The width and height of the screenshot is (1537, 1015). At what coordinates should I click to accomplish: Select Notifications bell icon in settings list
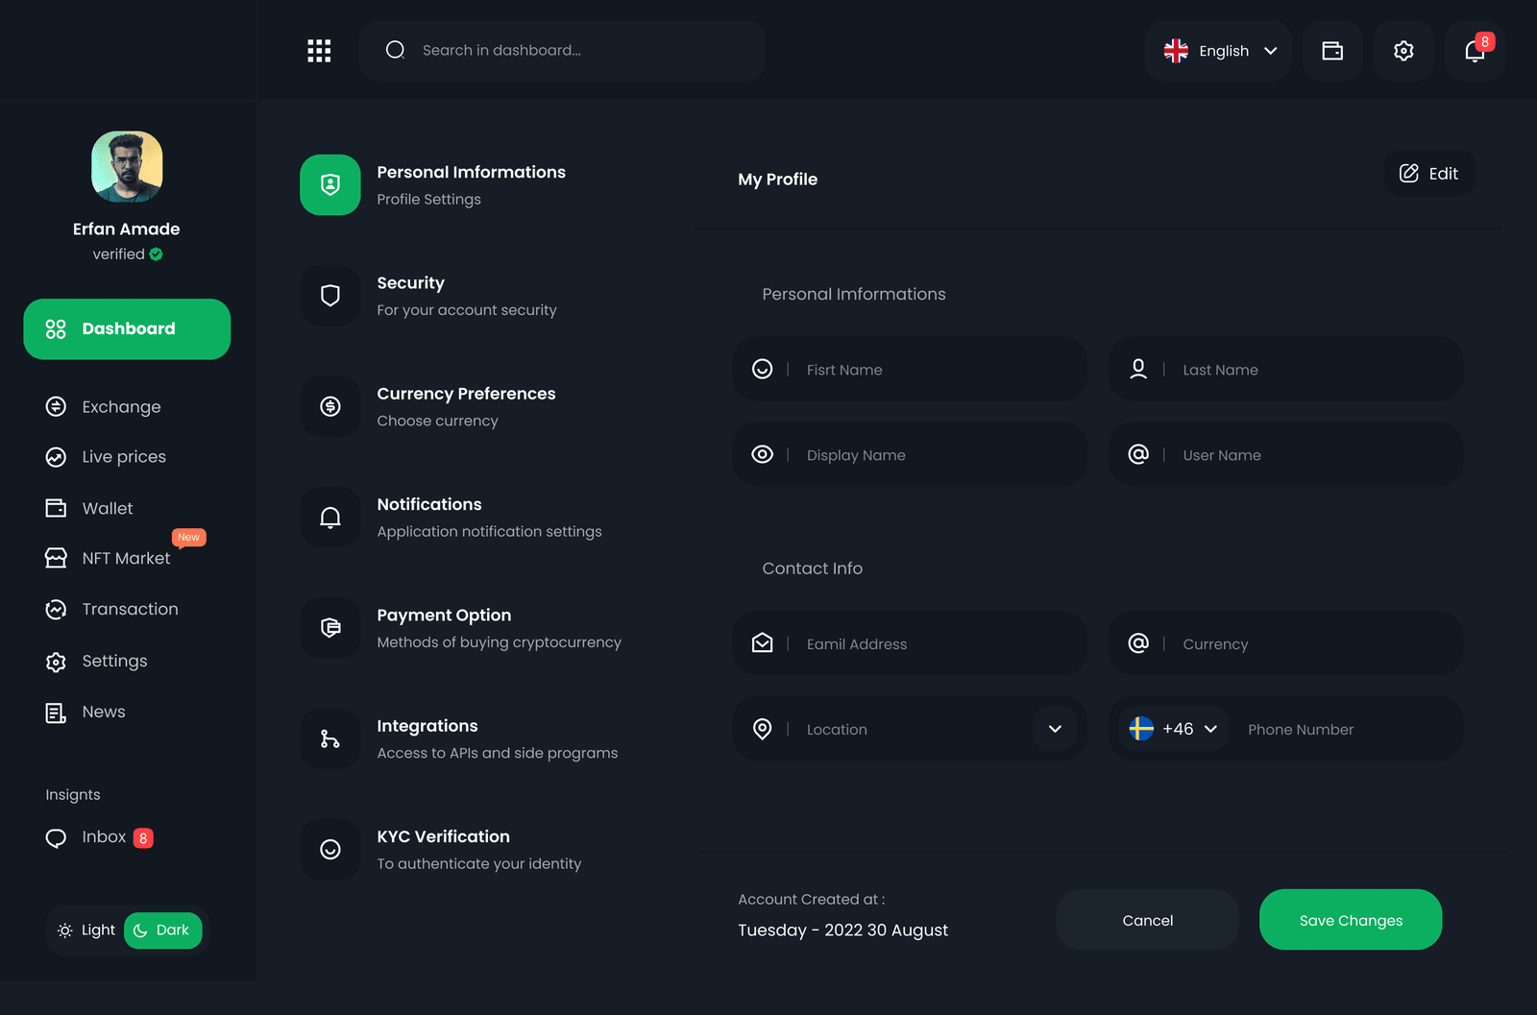point(330,518)
